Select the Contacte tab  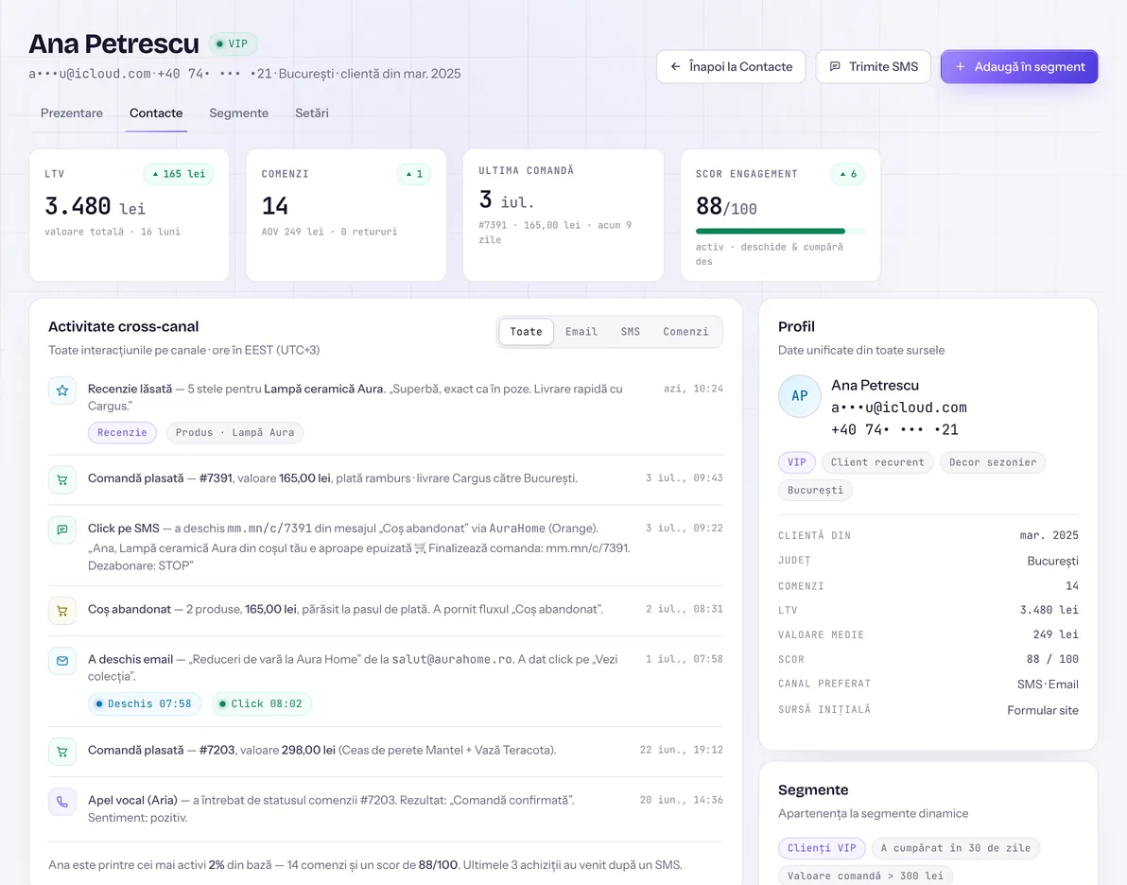[156, 113]
